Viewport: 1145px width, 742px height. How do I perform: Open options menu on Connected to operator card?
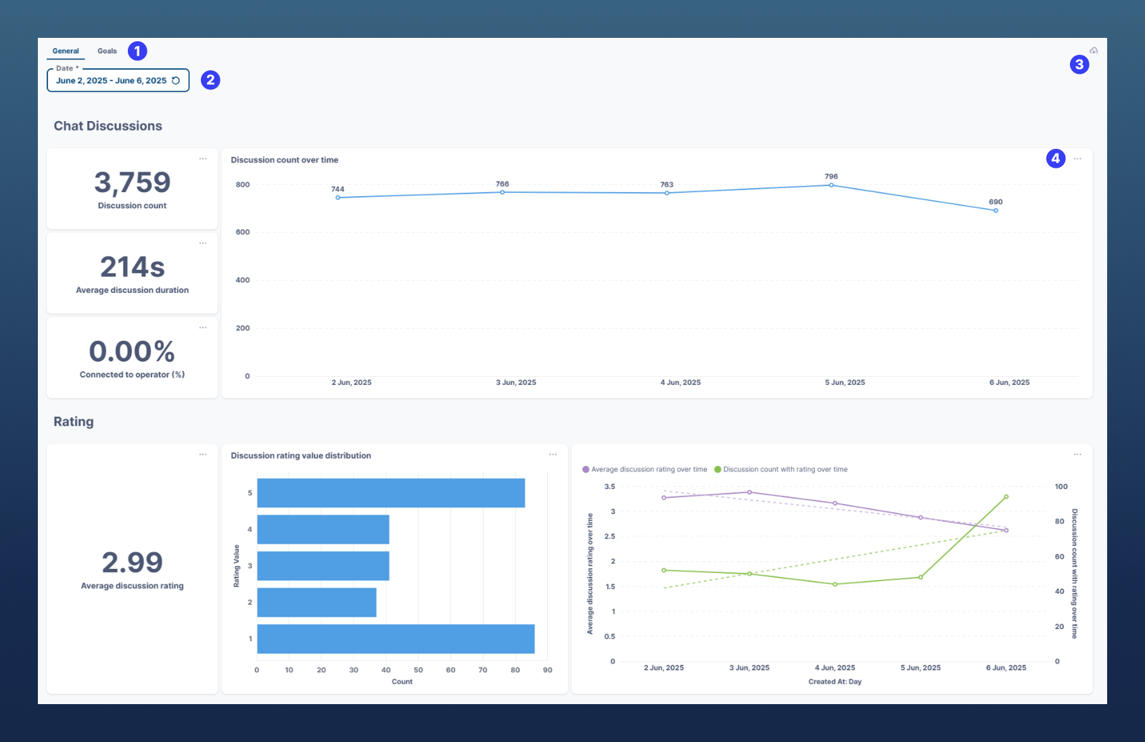(x=203, y=327)
